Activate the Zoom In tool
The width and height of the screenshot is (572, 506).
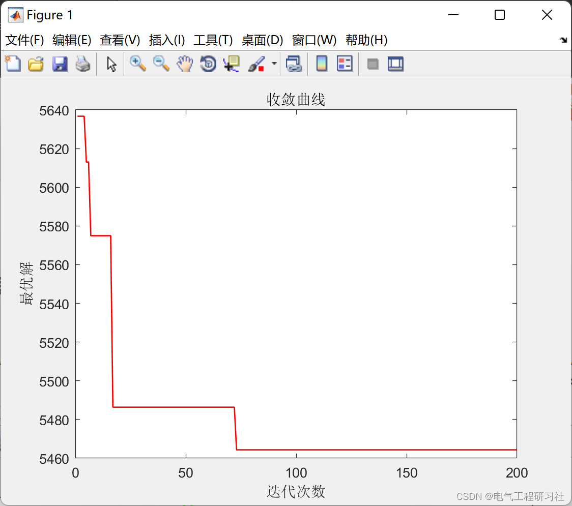point(138,64)
